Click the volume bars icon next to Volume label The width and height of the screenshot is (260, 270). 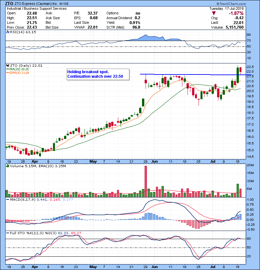(8, 166)
